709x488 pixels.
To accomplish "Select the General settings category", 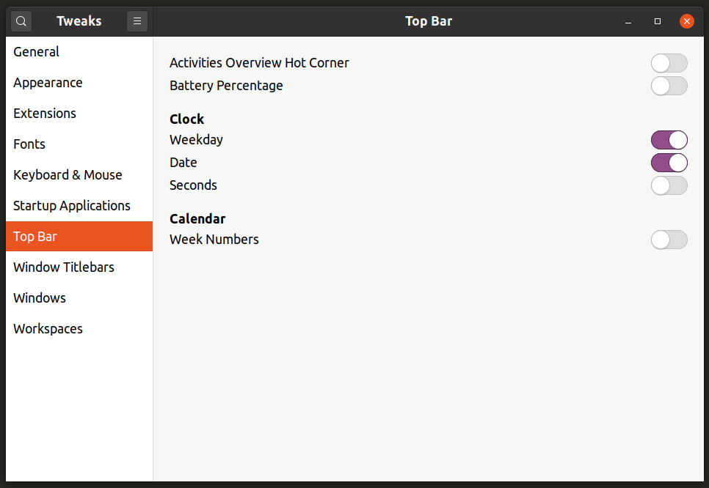I will [x=37, y=51].
